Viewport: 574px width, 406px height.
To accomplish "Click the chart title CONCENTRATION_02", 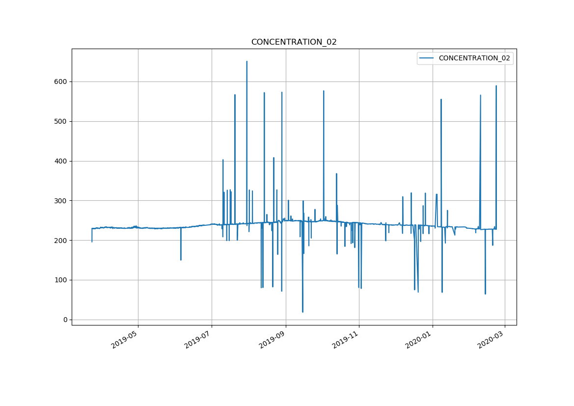I will click(294, 42).
